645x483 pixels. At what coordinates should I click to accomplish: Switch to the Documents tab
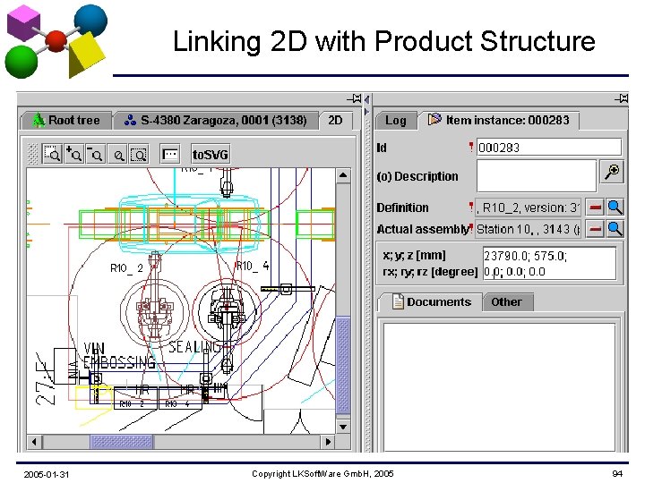tap(431, 302)
